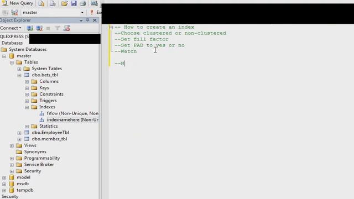
Task: Execute the query with the red exclamation icon
Action: tap(92, 12)
